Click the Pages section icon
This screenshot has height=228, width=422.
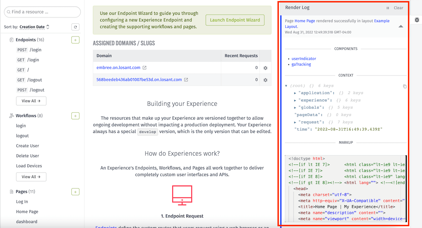(11, 192)
